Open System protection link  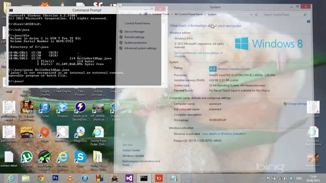[135, 43]
